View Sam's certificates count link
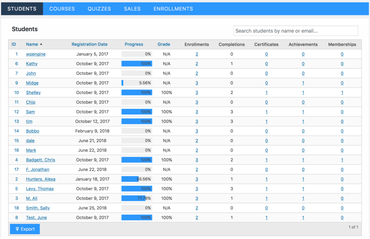 pyautogui.click(x=266, y=112)
